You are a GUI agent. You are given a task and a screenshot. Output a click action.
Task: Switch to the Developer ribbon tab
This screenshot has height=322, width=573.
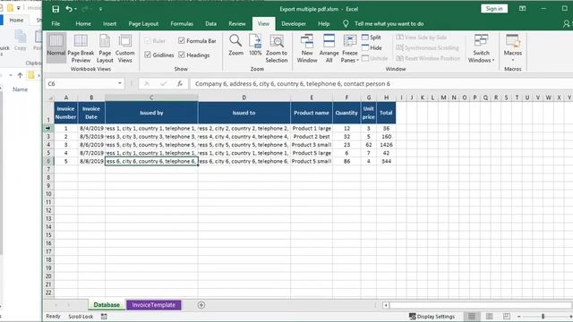coord(294,24)
